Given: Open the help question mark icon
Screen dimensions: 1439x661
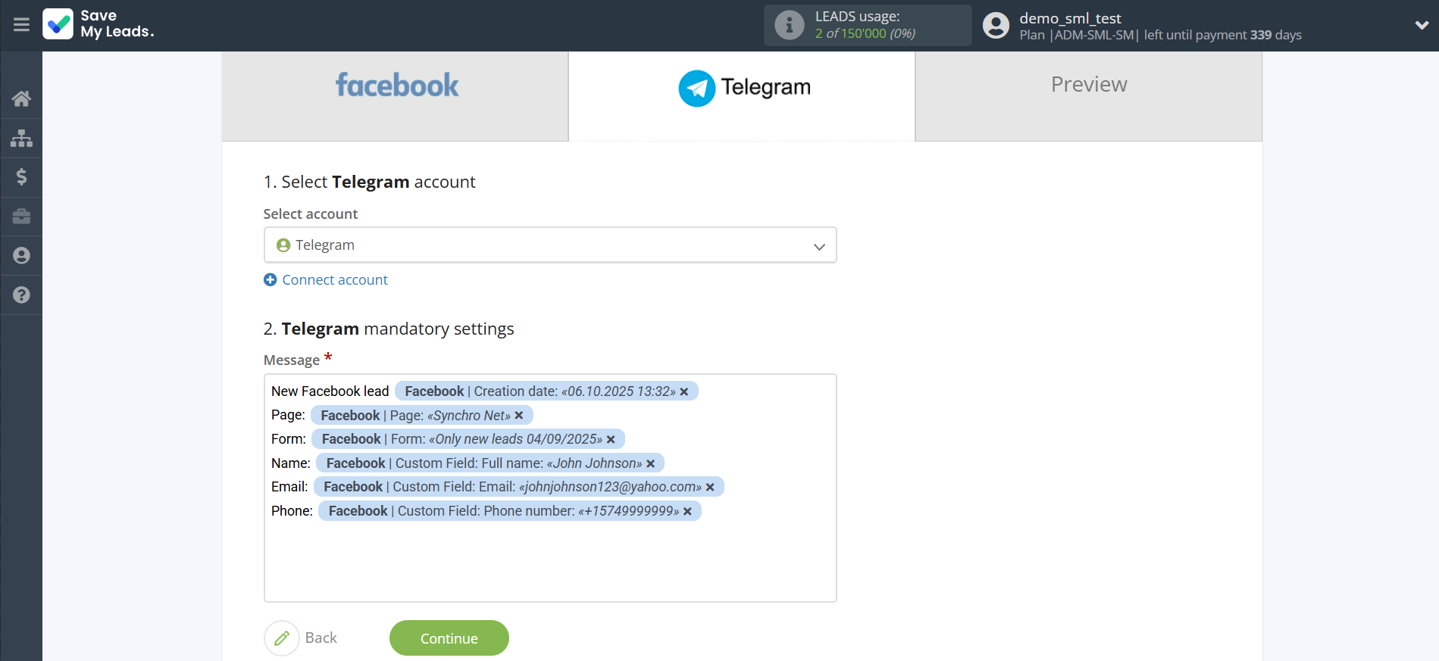Looking at the screenshot, I should (21, 295).
